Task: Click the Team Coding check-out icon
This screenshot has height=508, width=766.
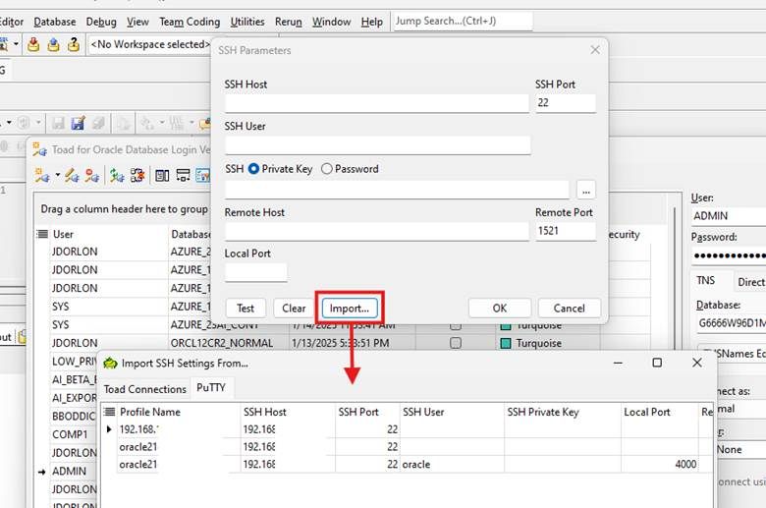Action: tap(53, 44)
